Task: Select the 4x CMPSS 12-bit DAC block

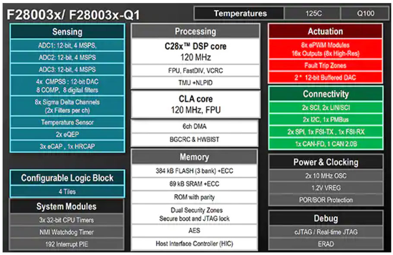Action: click(x=67, y=86)
